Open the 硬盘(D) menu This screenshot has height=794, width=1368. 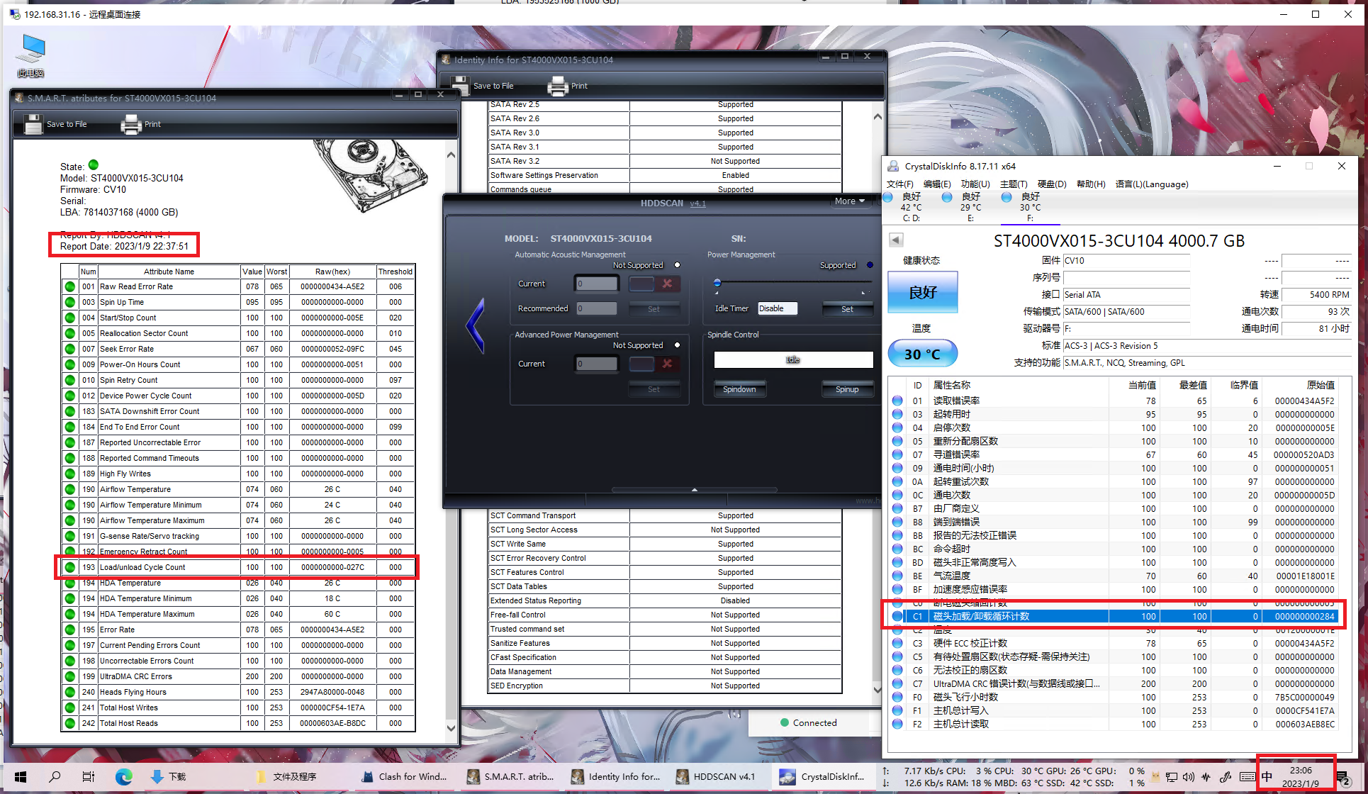[1052, 184]
